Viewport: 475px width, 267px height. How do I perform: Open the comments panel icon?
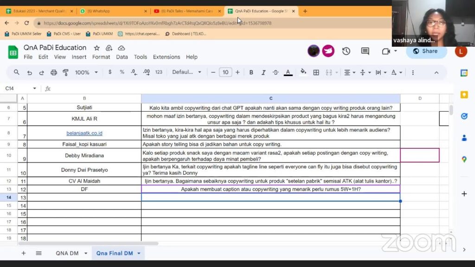pos(365,51)
